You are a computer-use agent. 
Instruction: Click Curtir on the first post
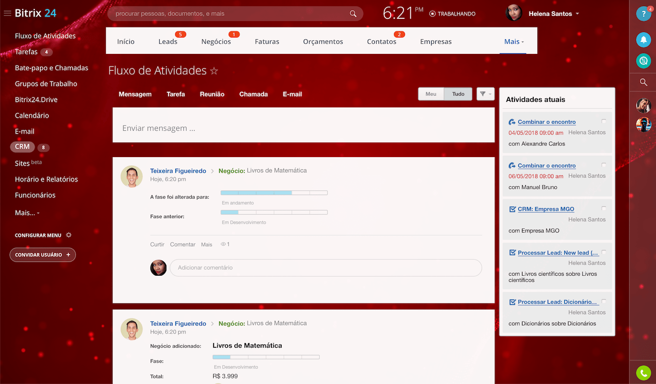[157, 244]
